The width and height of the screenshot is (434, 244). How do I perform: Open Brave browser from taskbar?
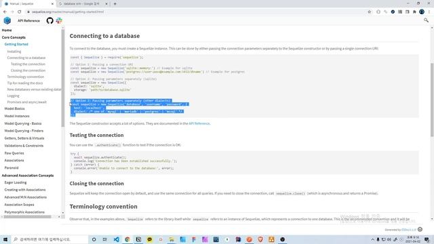tap(260, 239)
